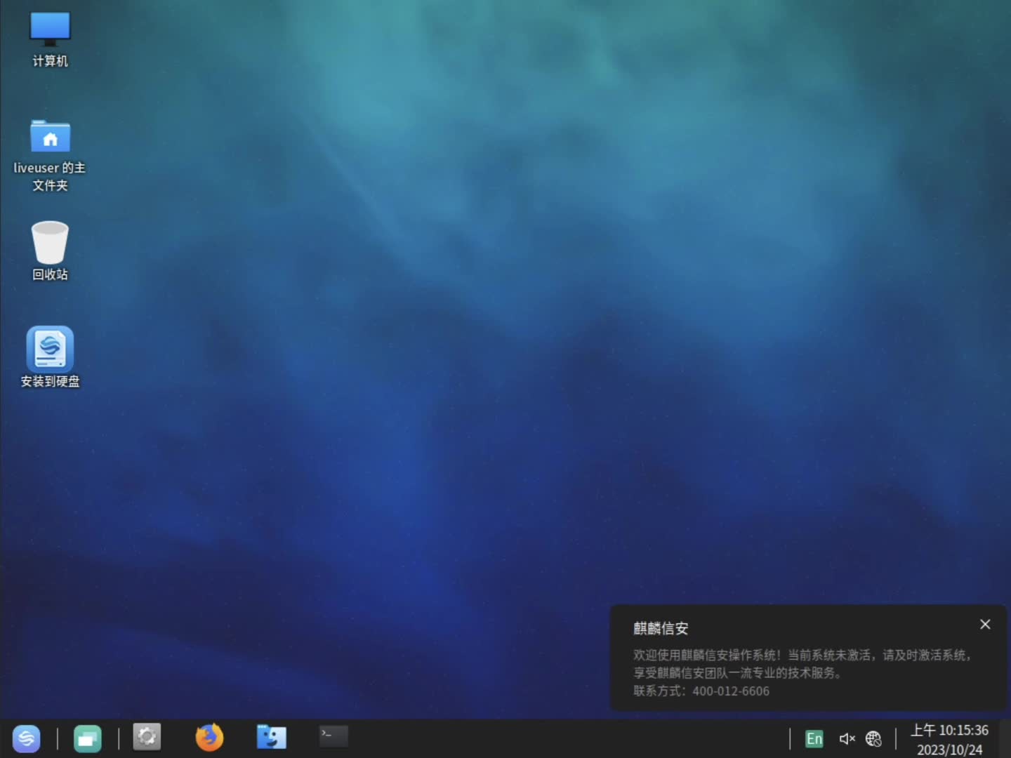Click the date 2023/10/24 in the tray

[949, 749]
